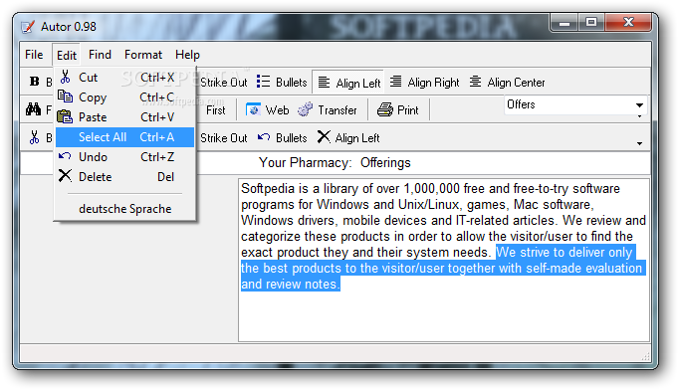
Task: Choose the Align Right toolbar button
Action: pyautogui.click(x=424, y=82)
